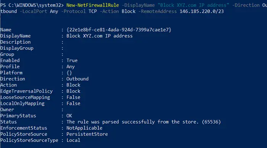Image resolution: width=267 pixels, height=148 pixels.
Task: Click the Profile value Any
Action: pyautogui.click(x=71, y=67)
